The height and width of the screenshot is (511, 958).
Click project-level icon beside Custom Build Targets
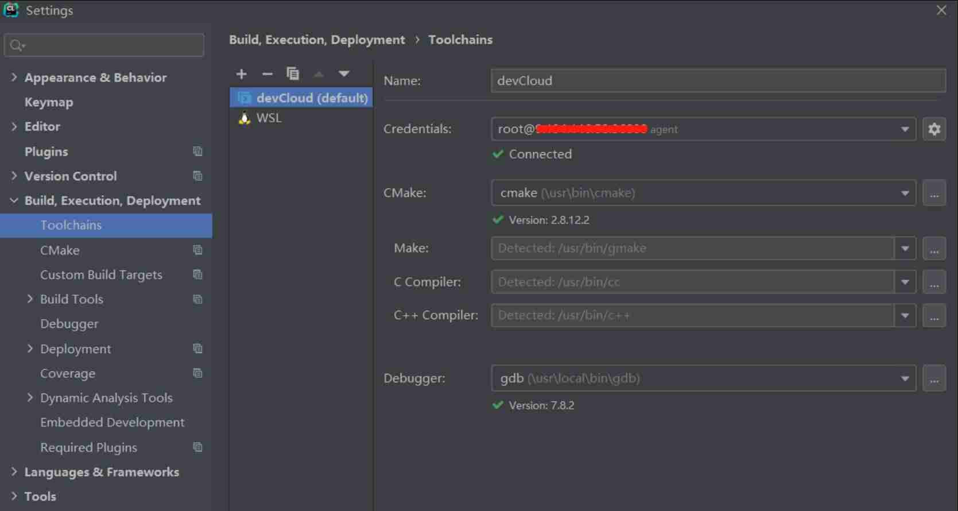click(x=198, y=274)
